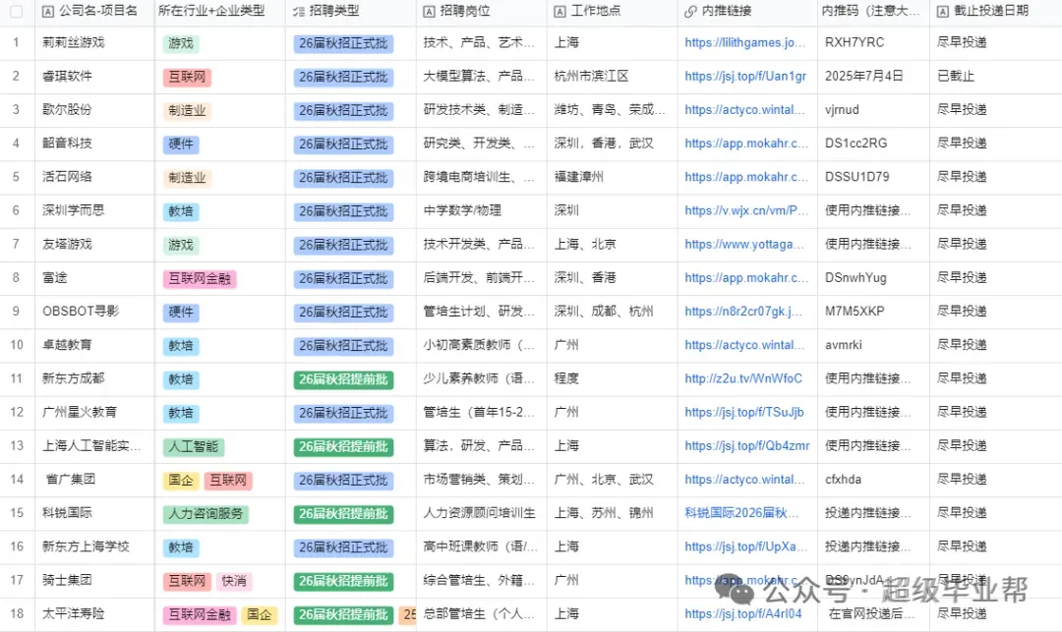Screen dimensions: 1062x632
Task: Click 26届秋招正式批 tag for 莉莉丝游戏
Action: click(343, 44)
